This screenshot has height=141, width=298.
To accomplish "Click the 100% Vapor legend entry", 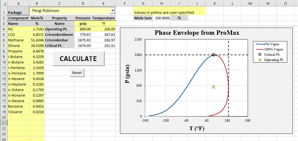I will click(269, 49).
